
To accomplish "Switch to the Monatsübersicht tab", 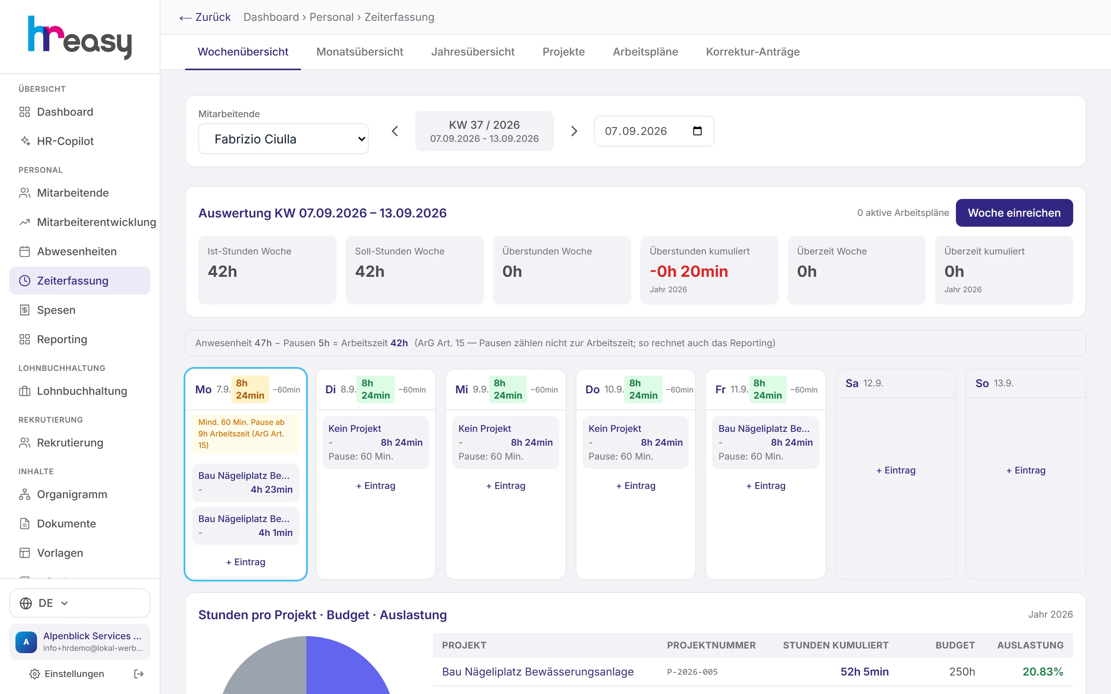I will coord(360,52).
